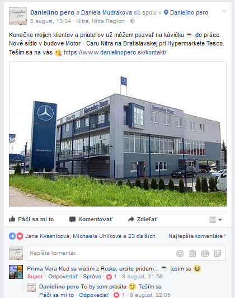
Task: Click the red heart reaction icon
Action: [x=20, y=236]
